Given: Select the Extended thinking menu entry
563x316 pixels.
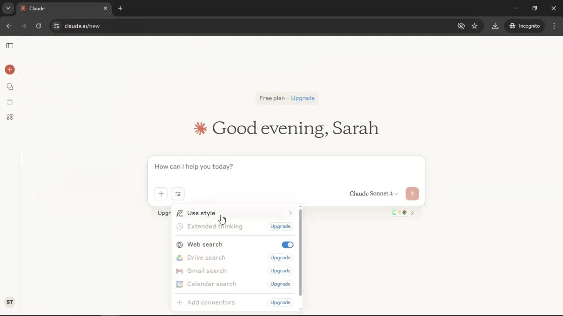Looking at the screenshot, I should pos(235,226).
